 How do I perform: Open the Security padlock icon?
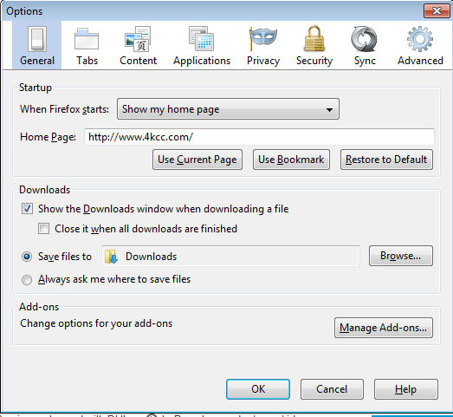(314, 38)
